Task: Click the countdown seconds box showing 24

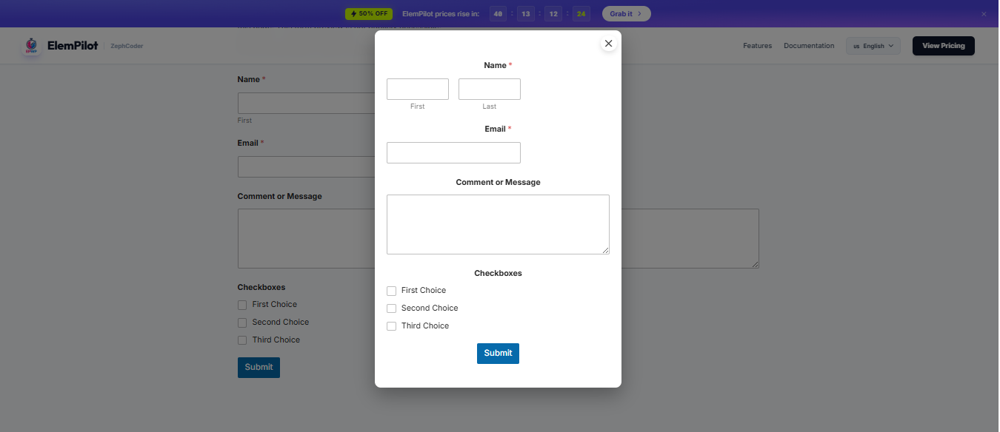Action: [x=581, y=14]
